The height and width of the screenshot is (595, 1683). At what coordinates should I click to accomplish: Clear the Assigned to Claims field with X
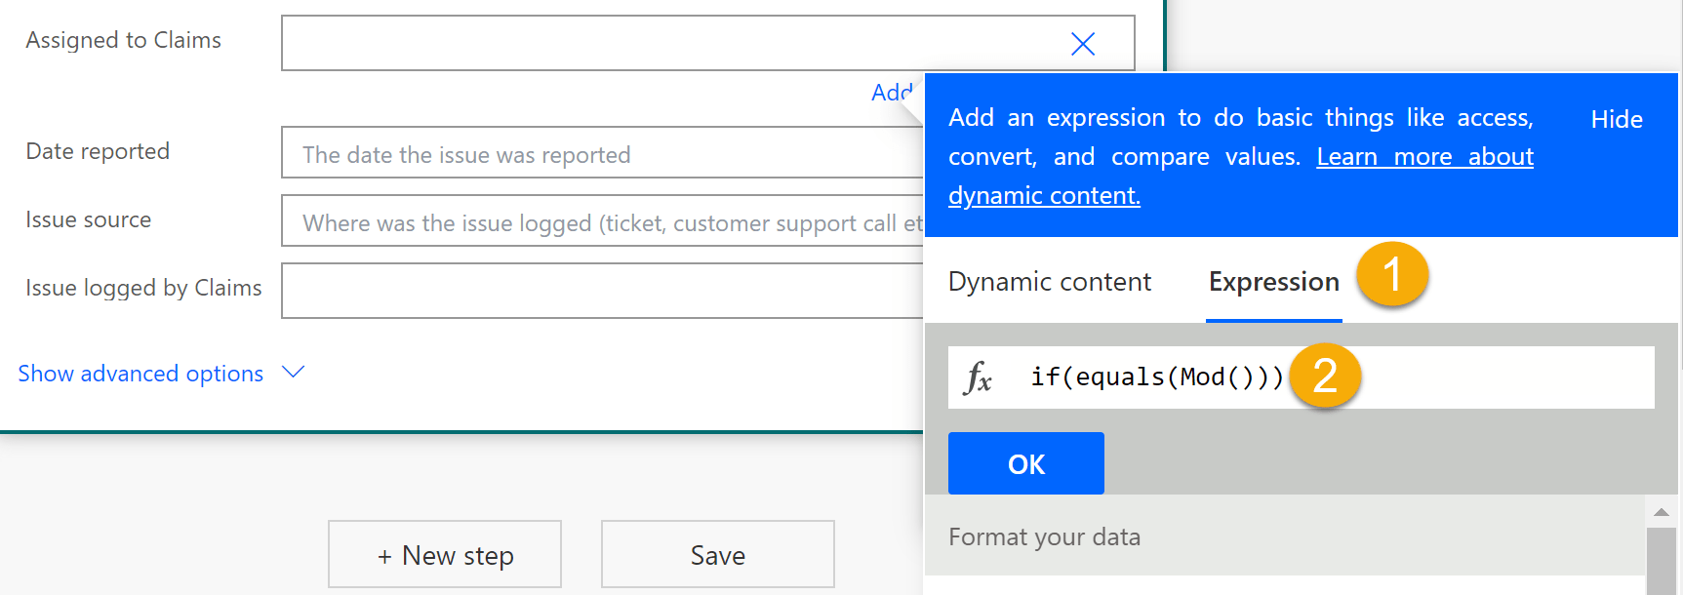pyautogui.click(x=1082, y=44)
